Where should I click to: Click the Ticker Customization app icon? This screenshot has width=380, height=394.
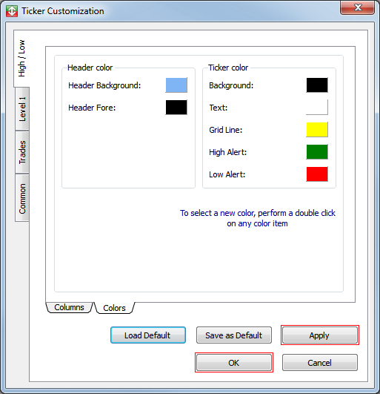(x=12, y=11)
